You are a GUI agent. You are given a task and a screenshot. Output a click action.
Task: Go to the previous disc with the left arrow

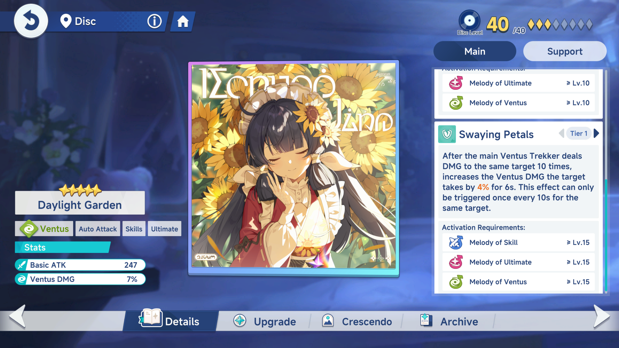(17, 316)
